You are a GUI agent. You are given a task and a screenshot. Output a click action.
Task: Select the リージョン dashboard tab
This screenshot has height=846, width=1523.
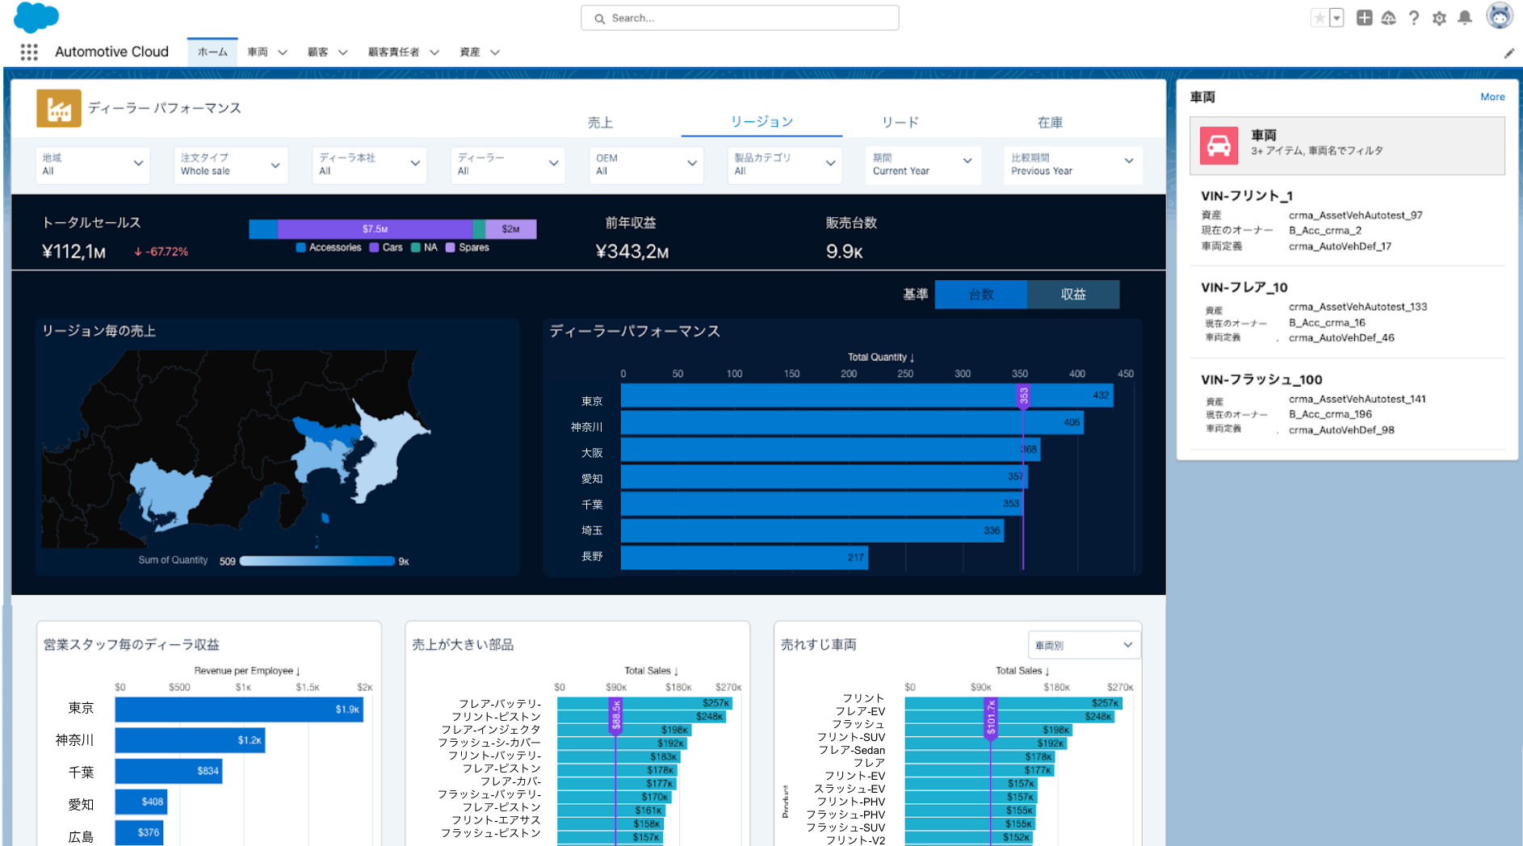click(761, 122)
